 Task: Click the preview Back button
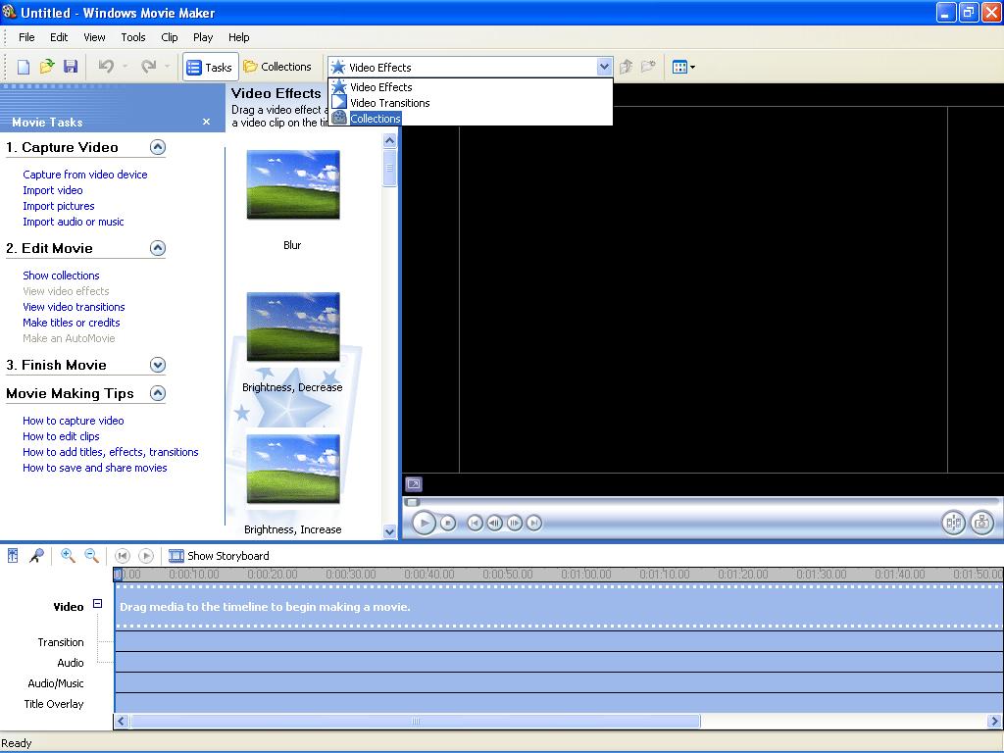[475, 524]
